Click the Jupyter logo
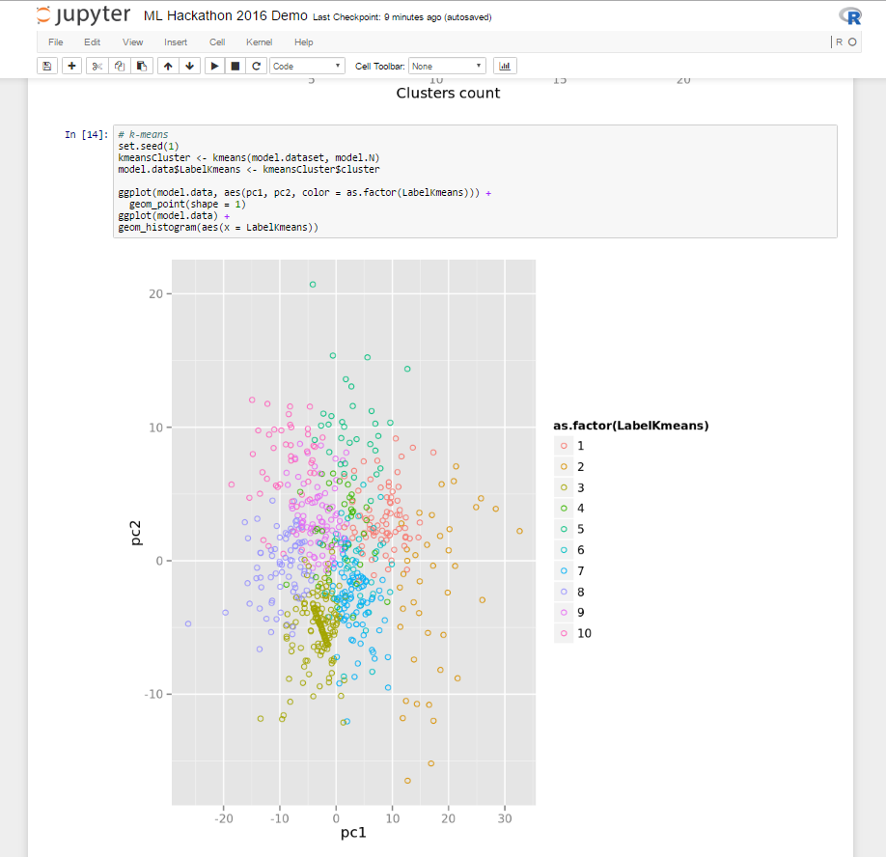The image size is (886, 857). (x=83, y=15)
